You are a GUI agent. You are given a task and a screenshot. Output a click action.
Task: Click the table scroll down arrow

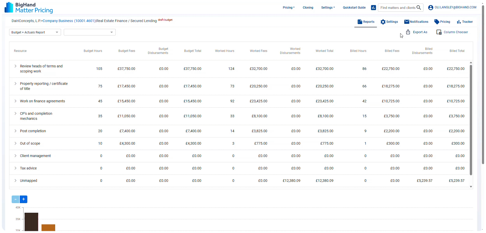click(471, 187)
